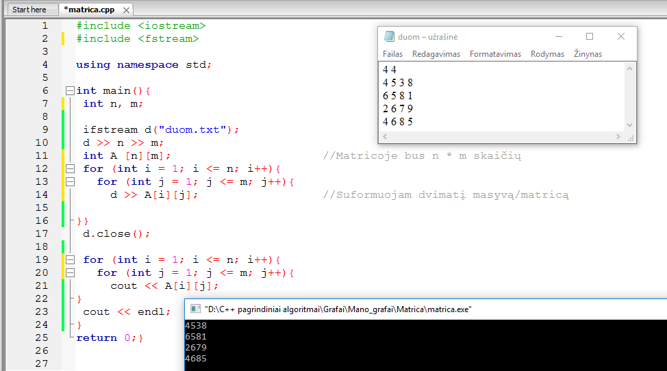Click the "d >> A[i][j];" line

[154, 194]
